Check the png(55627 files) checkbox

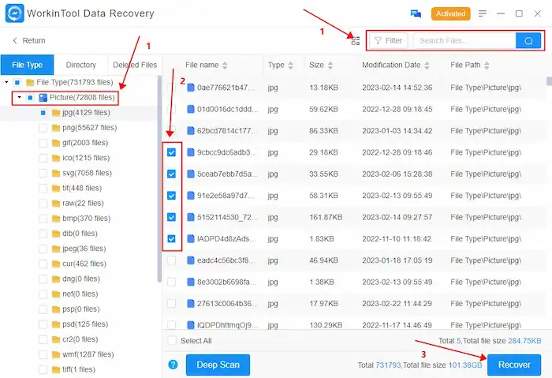pos(43,128)
